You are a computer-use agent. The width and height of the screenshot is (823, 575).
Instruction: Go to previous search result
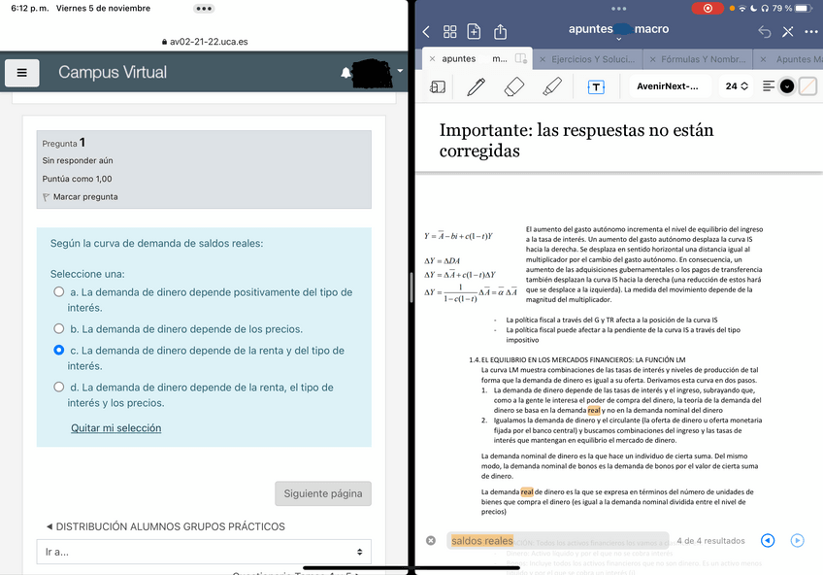click(768, 540)
